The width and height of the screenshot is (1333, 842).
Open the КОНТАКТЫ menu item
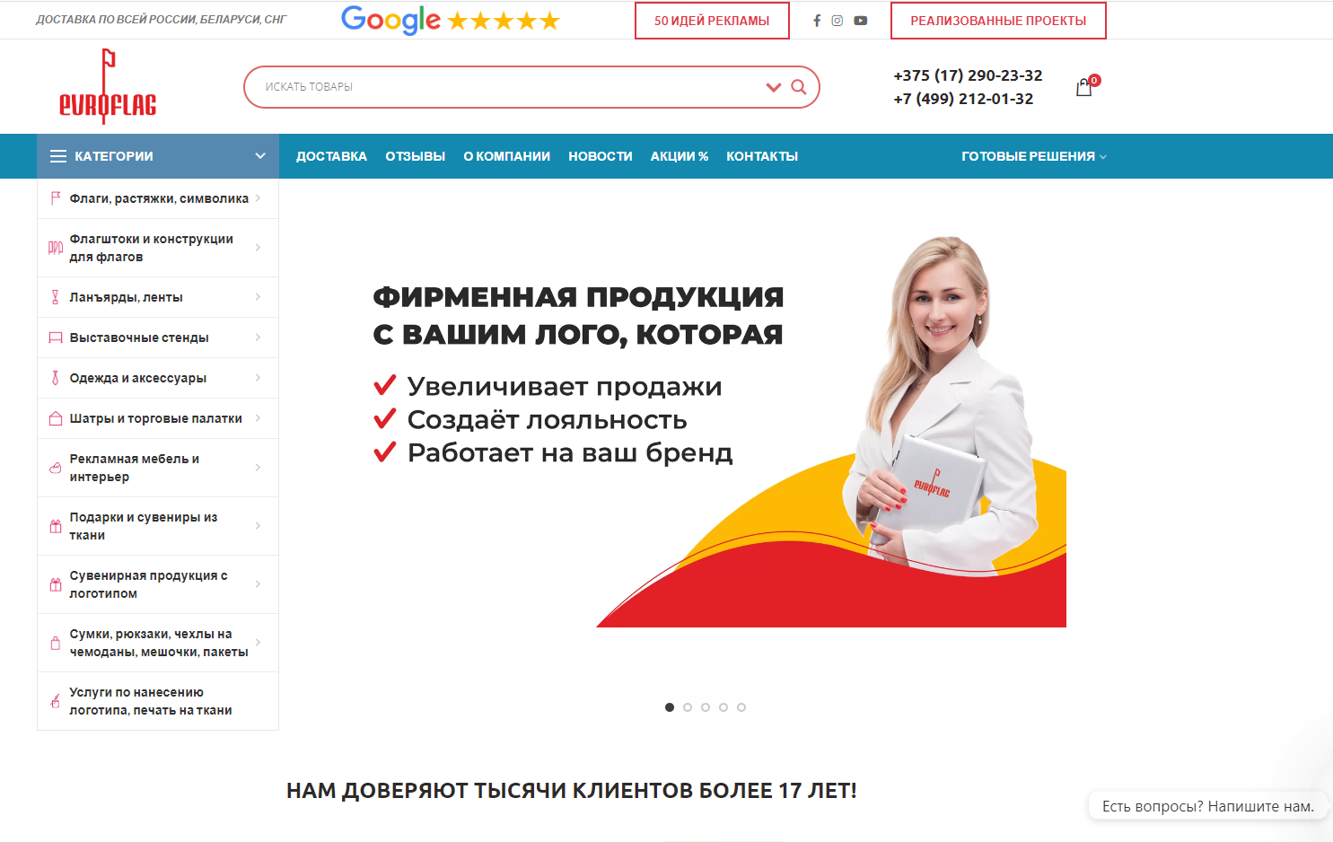tap(762, 156)
